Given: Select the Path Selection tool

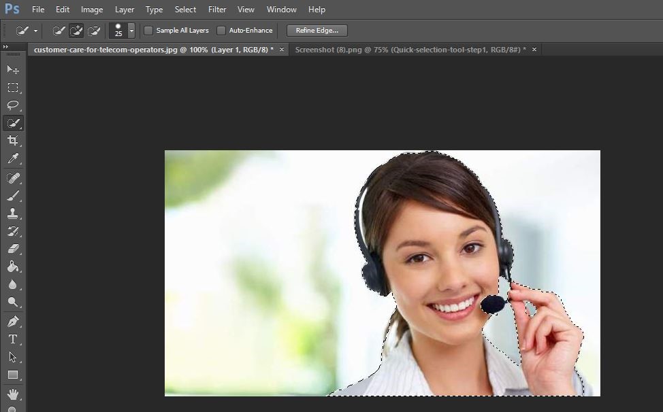Looking at the screenshot, I should point(13,357).
